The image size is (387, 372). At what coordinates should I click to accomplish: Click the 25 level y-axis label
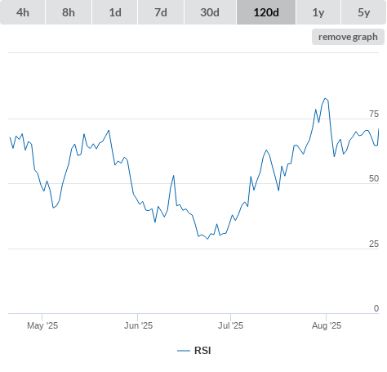pos(374,244)
